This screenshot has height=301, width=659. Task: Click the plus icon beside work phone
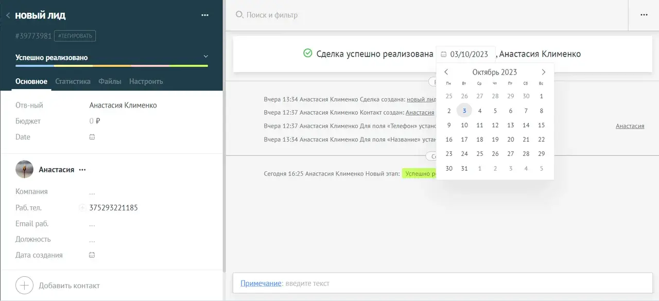pos(82,208)
